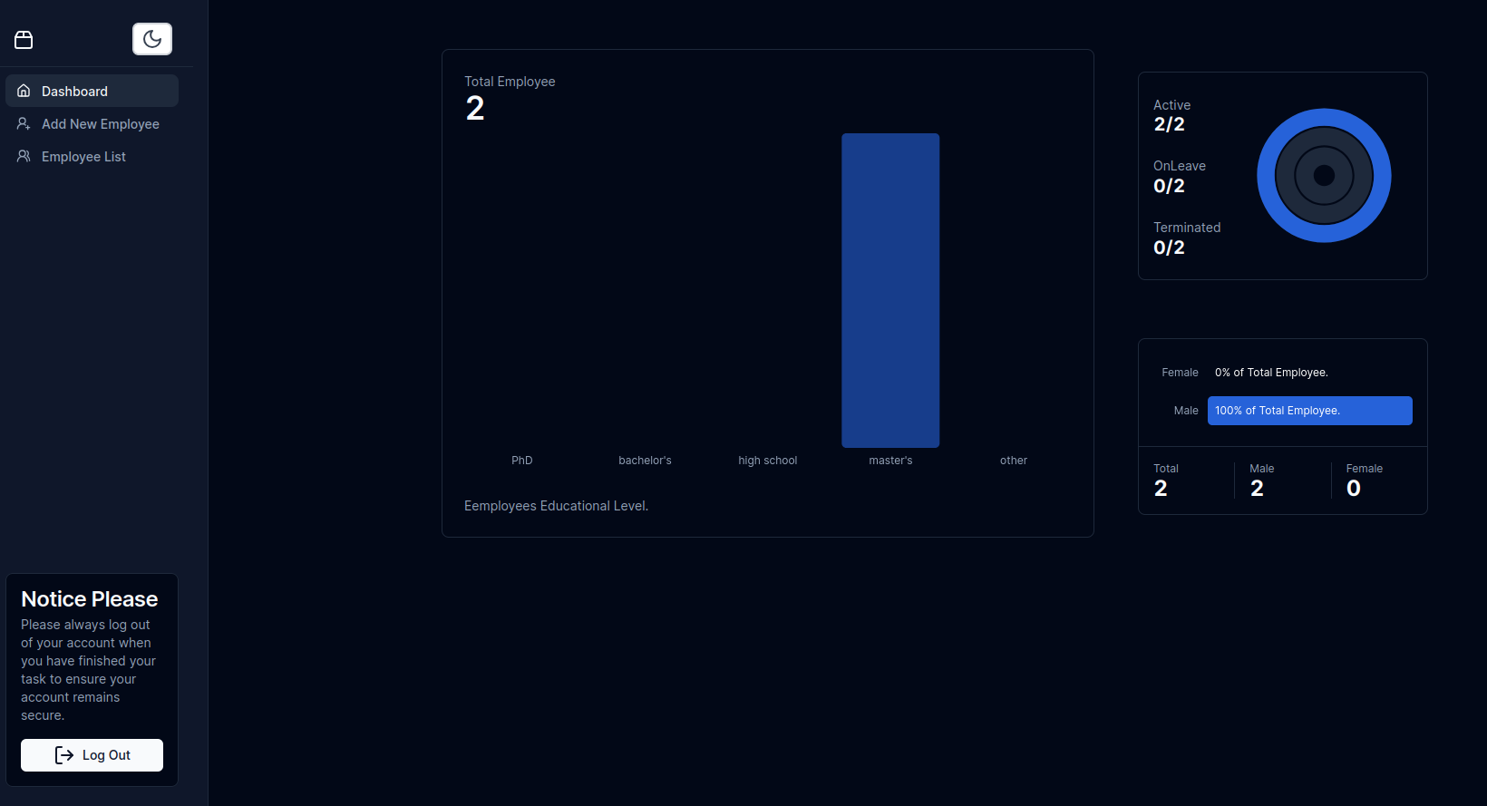
Task: Click the Terminated 0/2 statistic
Action: click(1170, 248)
